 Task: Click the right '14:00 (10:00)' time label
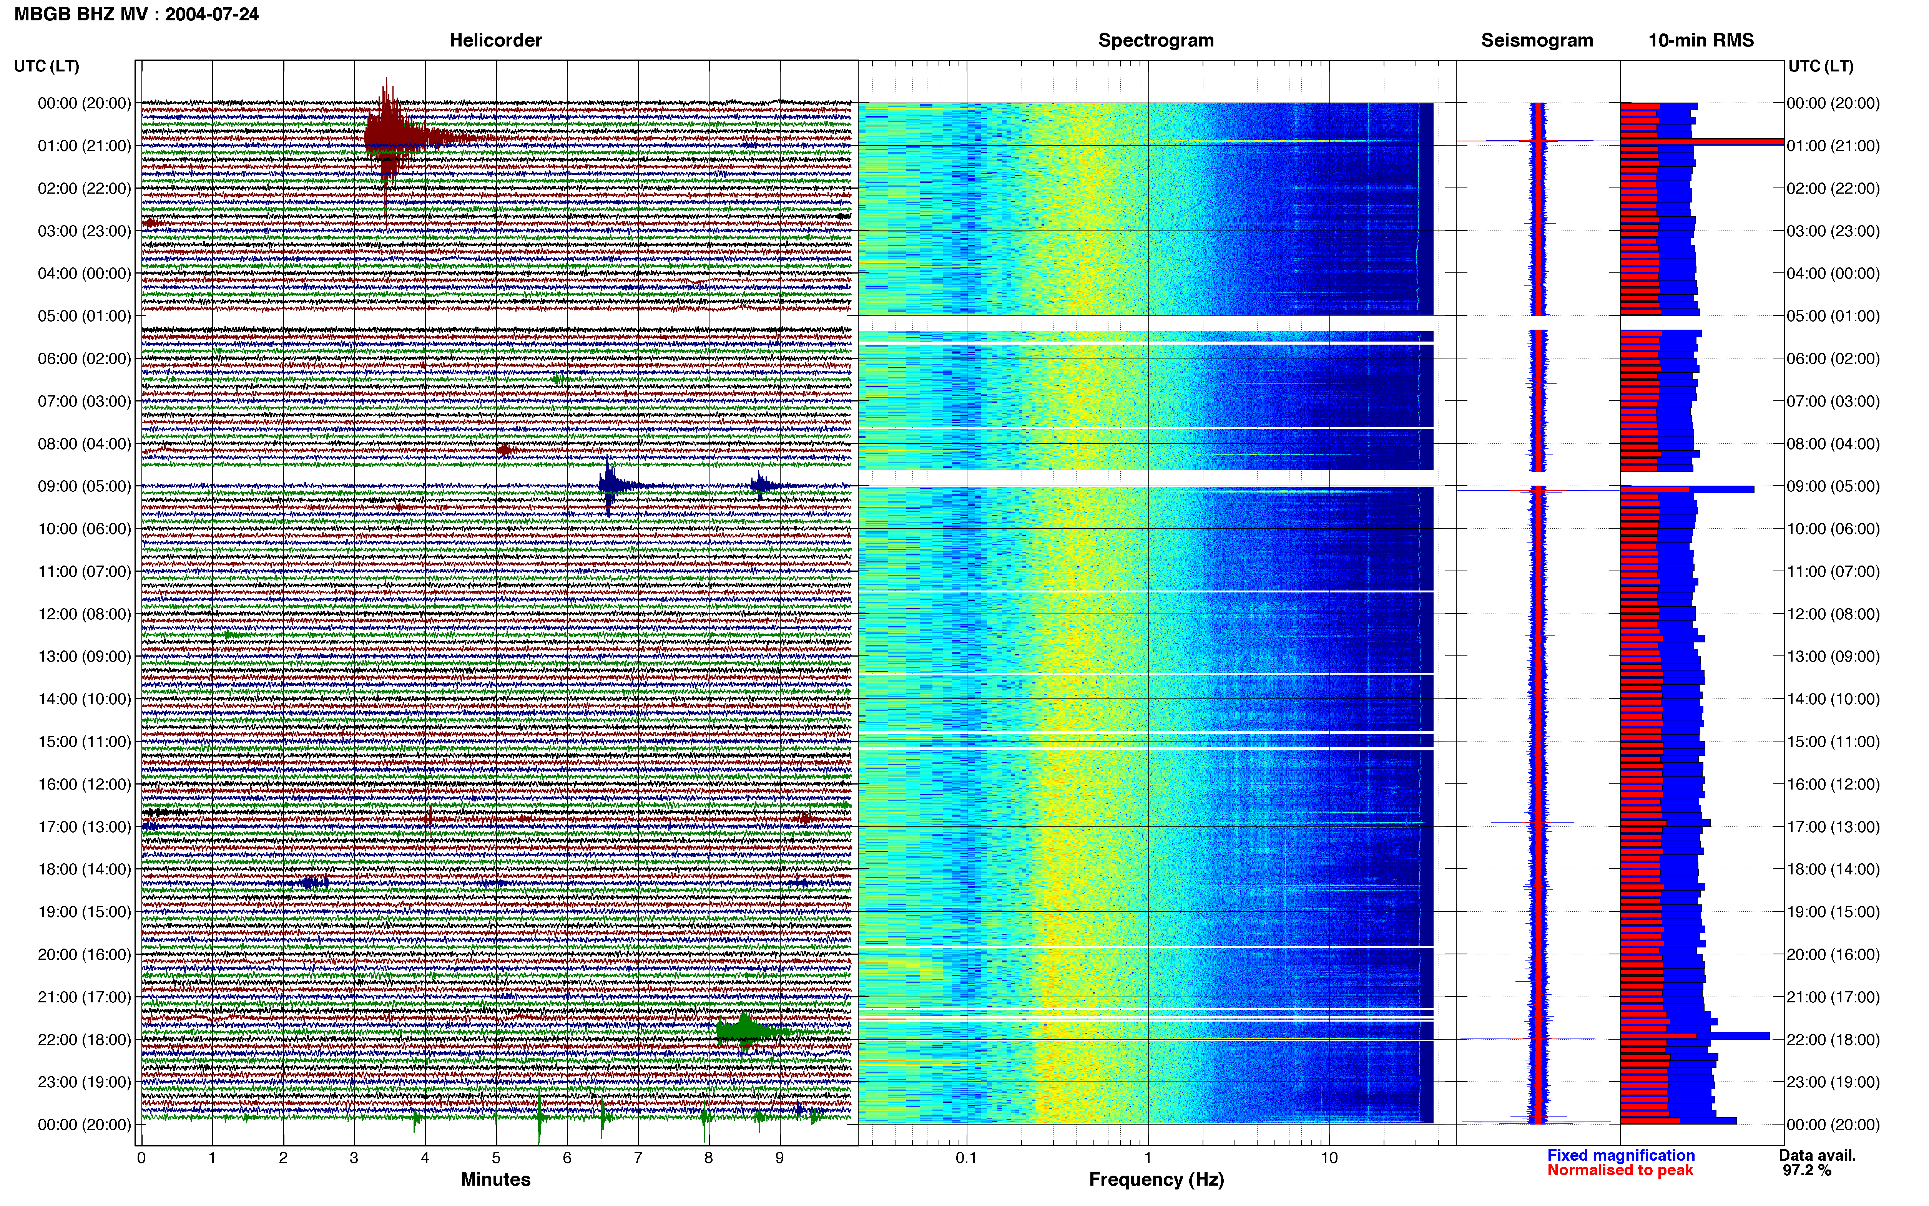1833,699
